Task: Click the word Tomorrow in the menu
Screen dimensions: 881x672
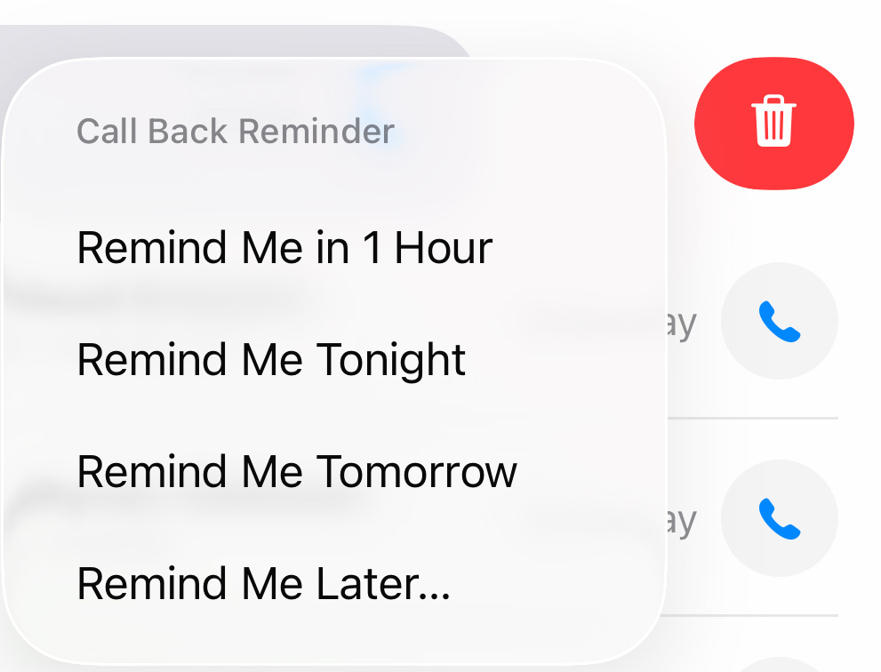Action: click(x=416, y=472)
